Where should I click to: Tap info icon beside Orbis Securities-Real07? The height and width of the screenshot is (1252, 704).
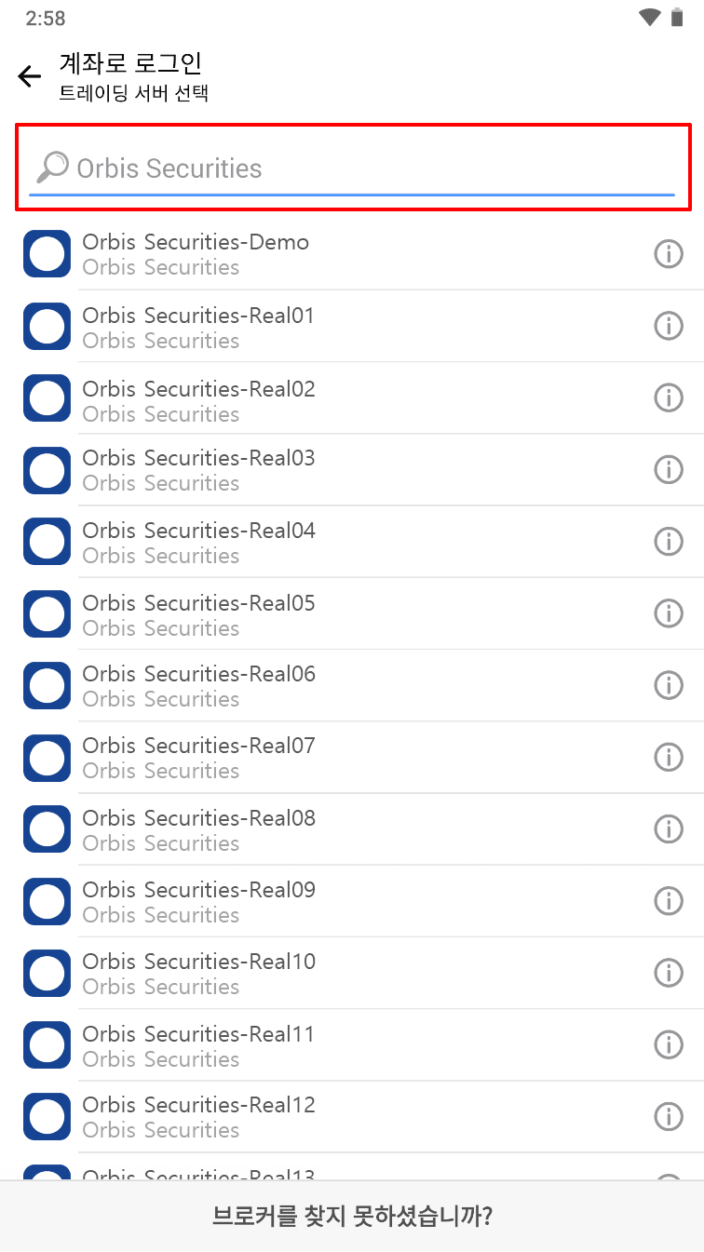(669, 757)
